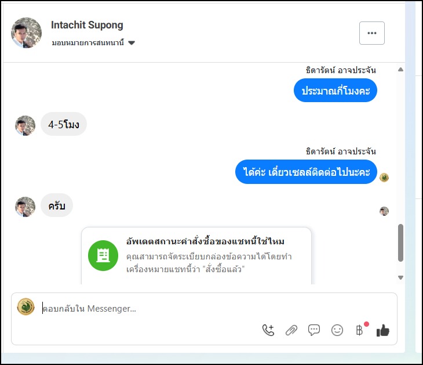The image size is (423, 365).
Task: Click the phone call request icon
Action: point(268,330)
